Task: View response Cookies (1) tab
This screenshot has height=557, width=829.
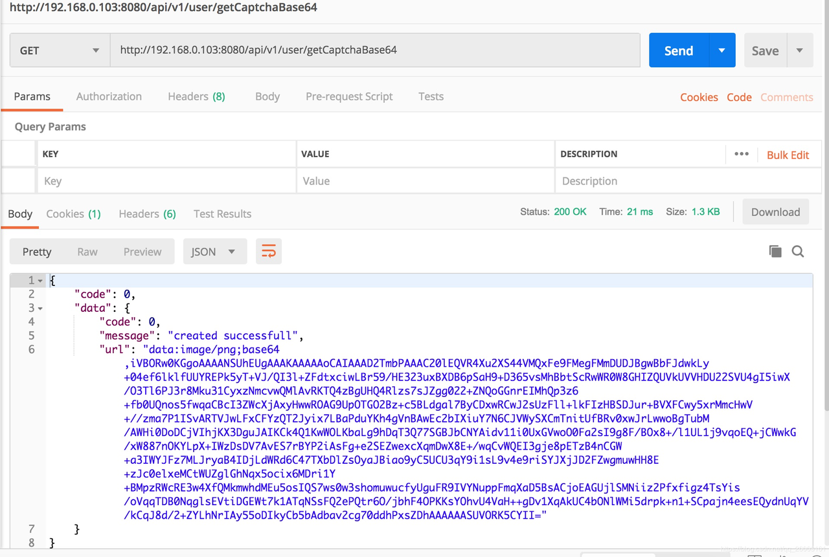Action: 73,213
